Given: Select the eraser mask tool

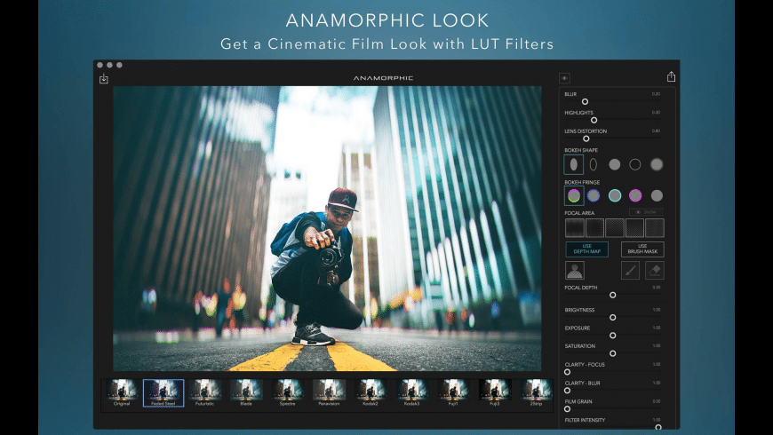Looking at the screenshot, I should pyautogui.click(x=655, y=271).
